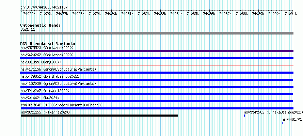Select the thin red nsv831355 variant line
The image size is (303, 136).
click(157, 65)
